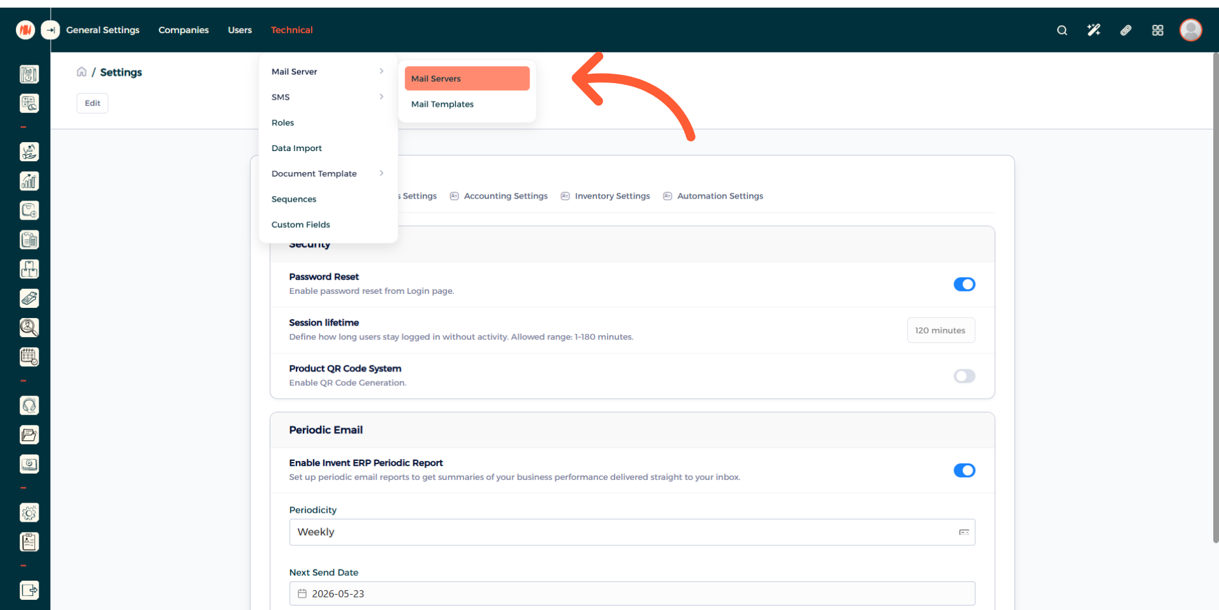Switch to the Accounting Settings tab
The height and width of the screenshot is (610, 1219).
[x=499, y=196]
